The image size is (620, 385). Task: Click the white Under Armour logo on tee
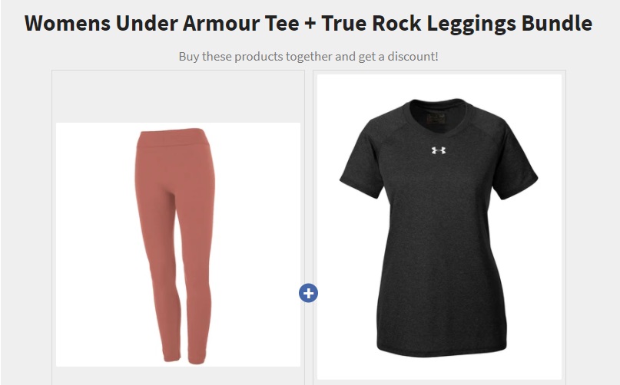(x=439, y=150)
